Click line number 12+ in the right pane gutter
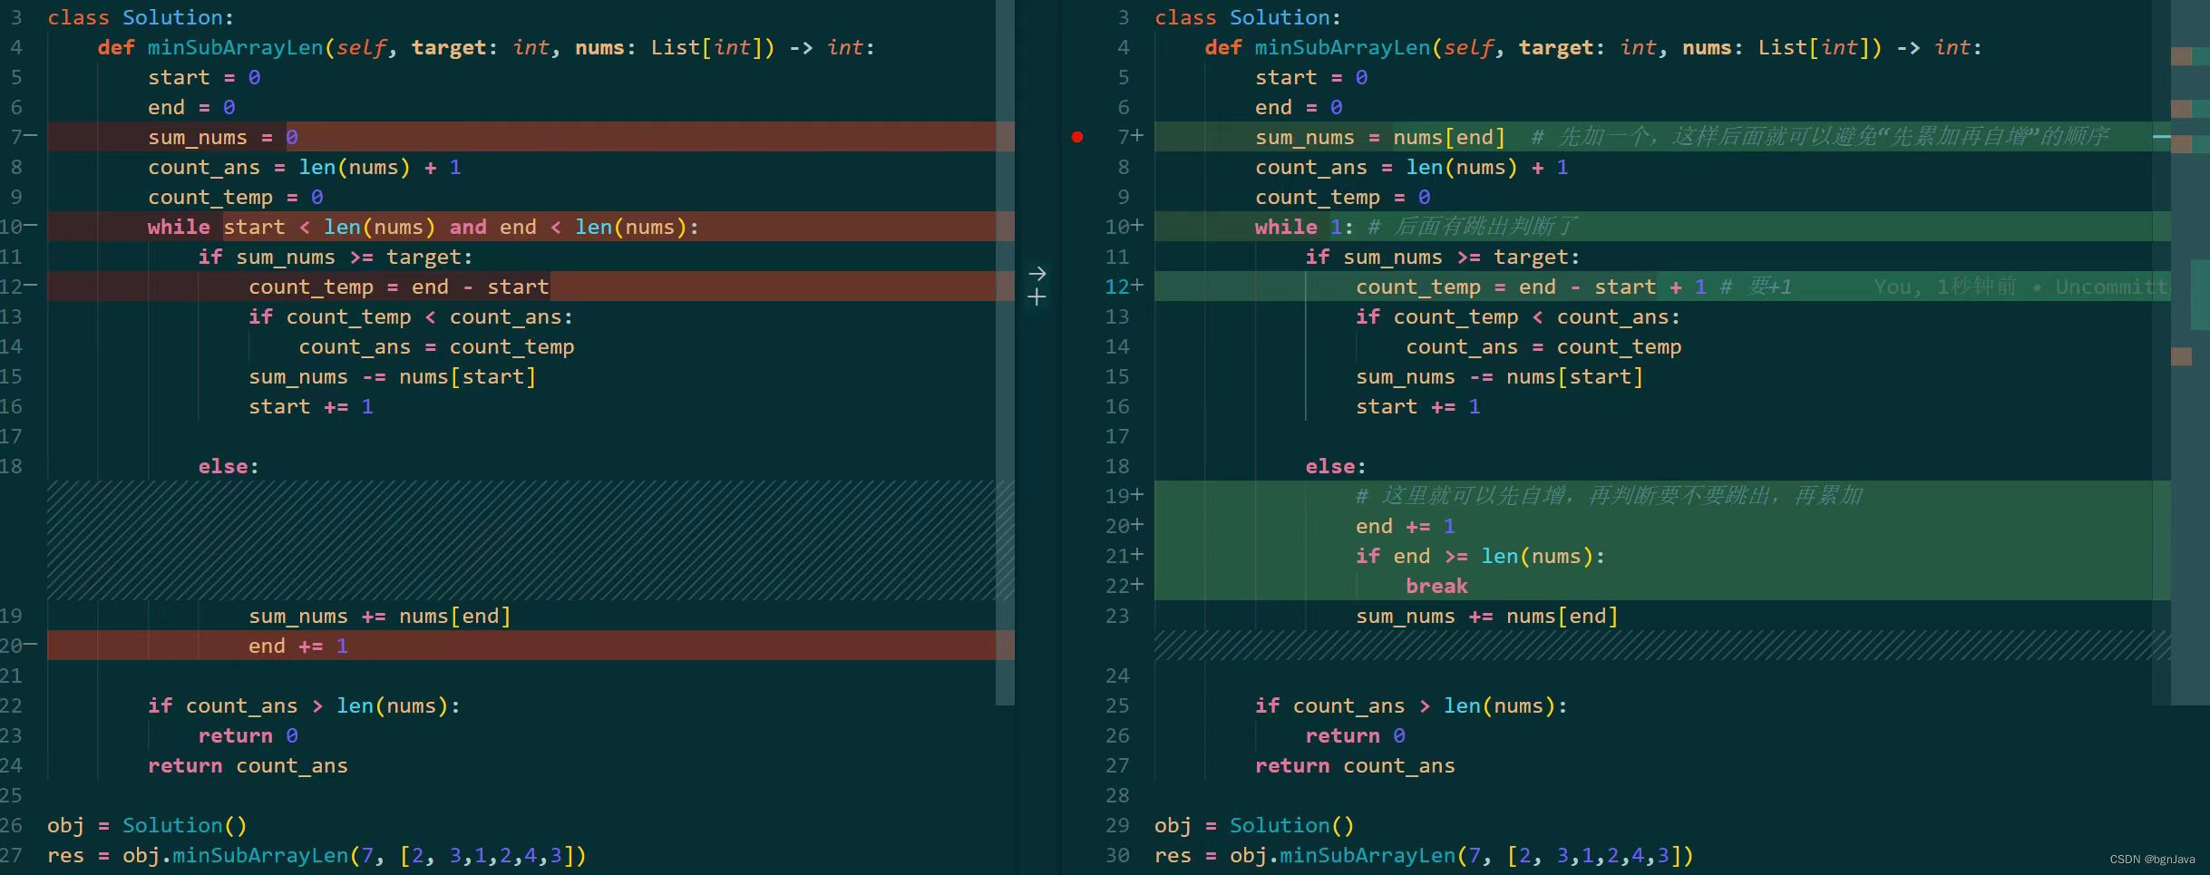This screenshot has width=2210, height=875. point(1124,287)
